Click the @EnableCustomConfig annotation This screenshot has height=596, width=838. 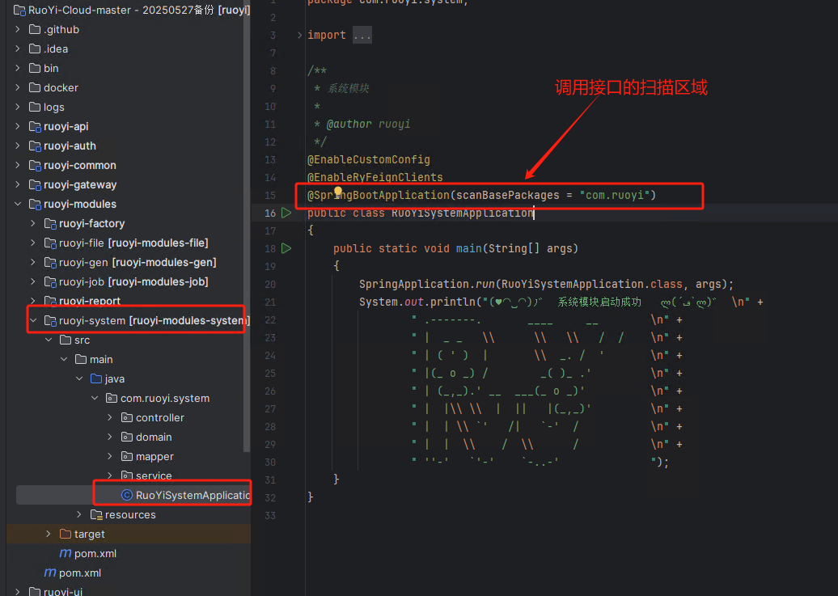pos(369,159)
